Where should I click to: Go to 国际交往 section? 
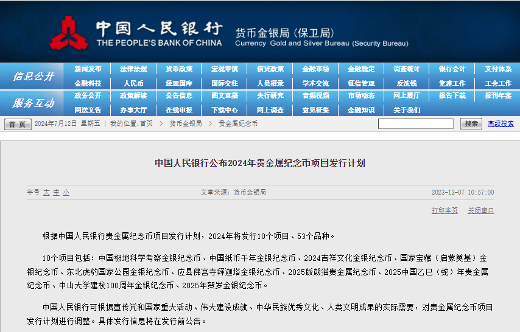click(225, 83)
